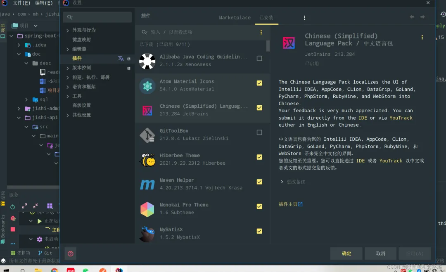This screenshot has height=272, width=446.
Task: Click the plugin list vertical scrollbar
Action: (268, 46)
